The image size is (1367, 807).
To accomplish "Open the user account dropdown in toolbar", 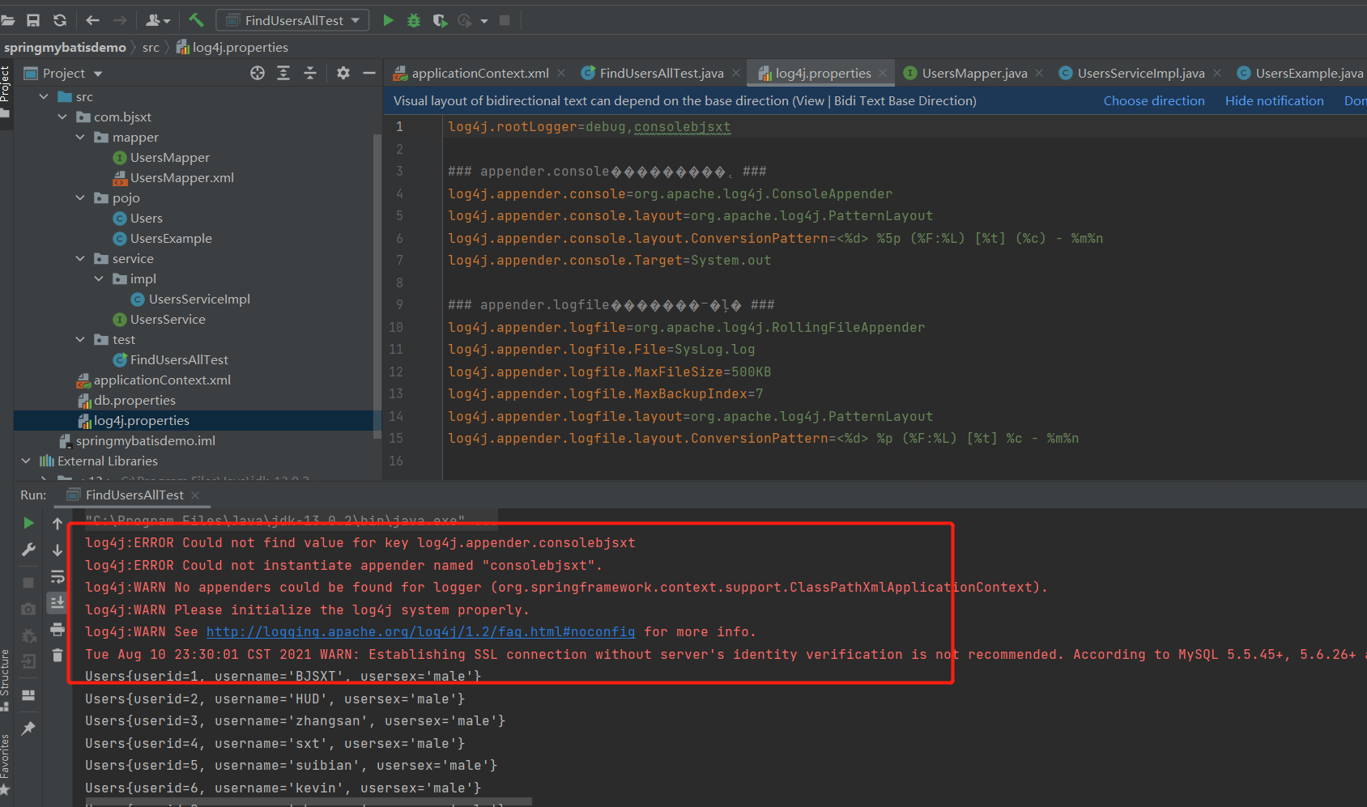I will click(x=158, y=20).
